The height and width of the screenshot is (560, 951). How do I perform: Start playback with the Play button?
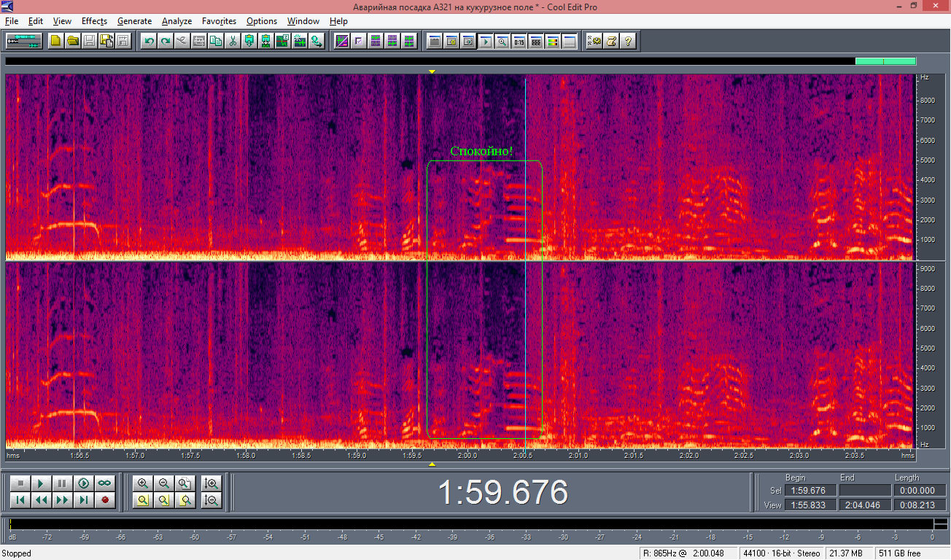click(x=42, y=483)
